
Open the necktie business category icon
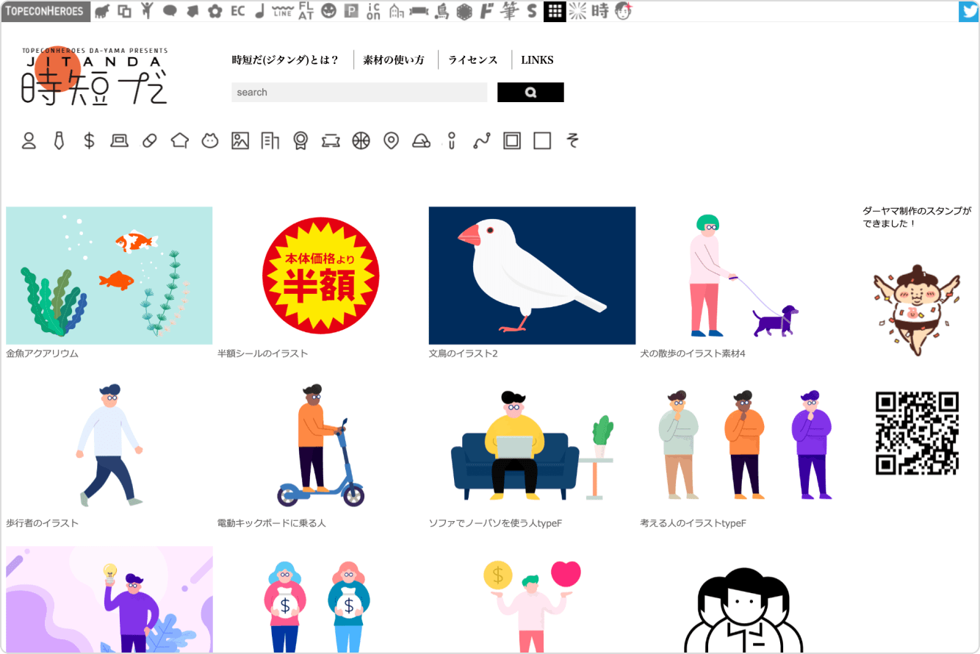point(59,140)
